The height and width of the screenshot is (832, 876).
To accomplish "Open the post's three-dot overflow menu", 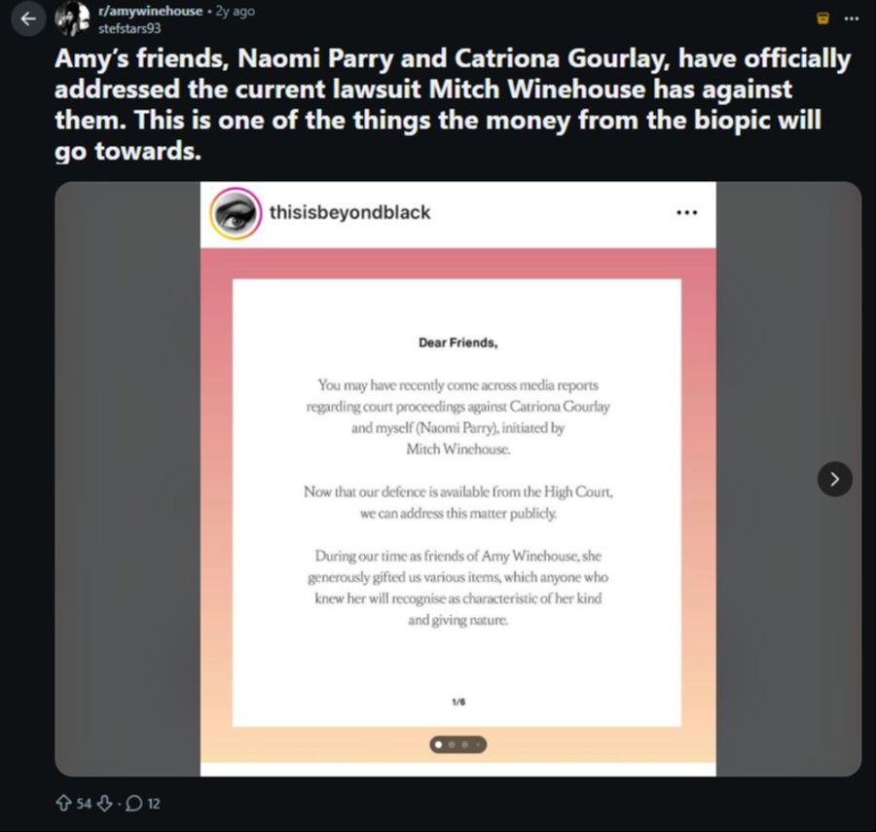I will coord(852,18).
